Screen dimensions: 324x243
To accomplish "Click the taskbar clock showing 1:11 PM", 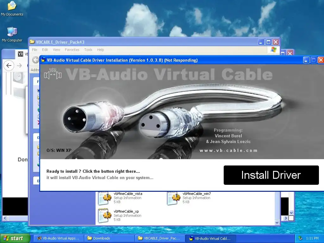I will [x=312, y=238].
